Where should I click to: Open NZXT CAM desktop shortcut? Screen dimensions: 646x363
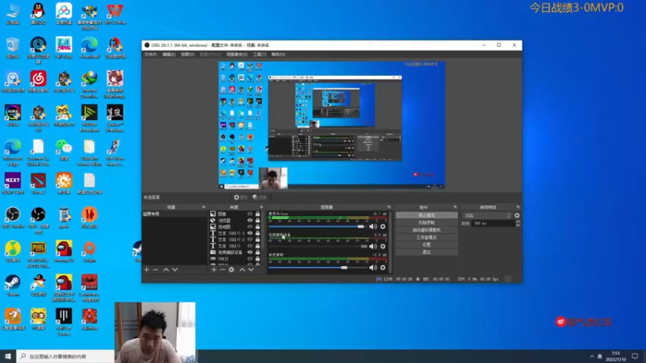click(x=13, y=183)
